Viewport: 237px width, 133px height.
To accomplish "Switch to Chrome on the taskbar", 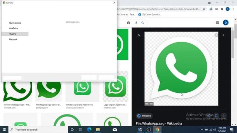I will [157, 130].
